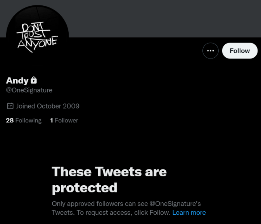The height and width of the screenshot is (224, 261).
Task: Click the word Follower label
Action: point(66,121)
